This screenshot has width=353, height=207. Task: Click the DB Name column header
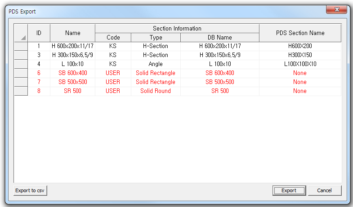(x=220, y=37)
